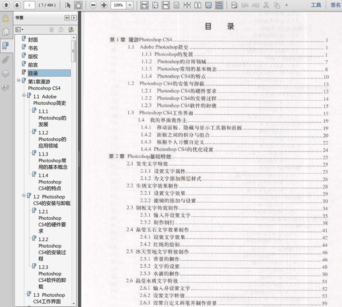The image size is (342, 307).
Task: Click the 109% zoom value box
Action: (119, 5)
